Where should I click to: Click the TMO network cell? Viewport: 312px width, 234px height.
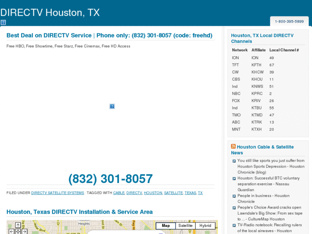click(x=236, y=115)
